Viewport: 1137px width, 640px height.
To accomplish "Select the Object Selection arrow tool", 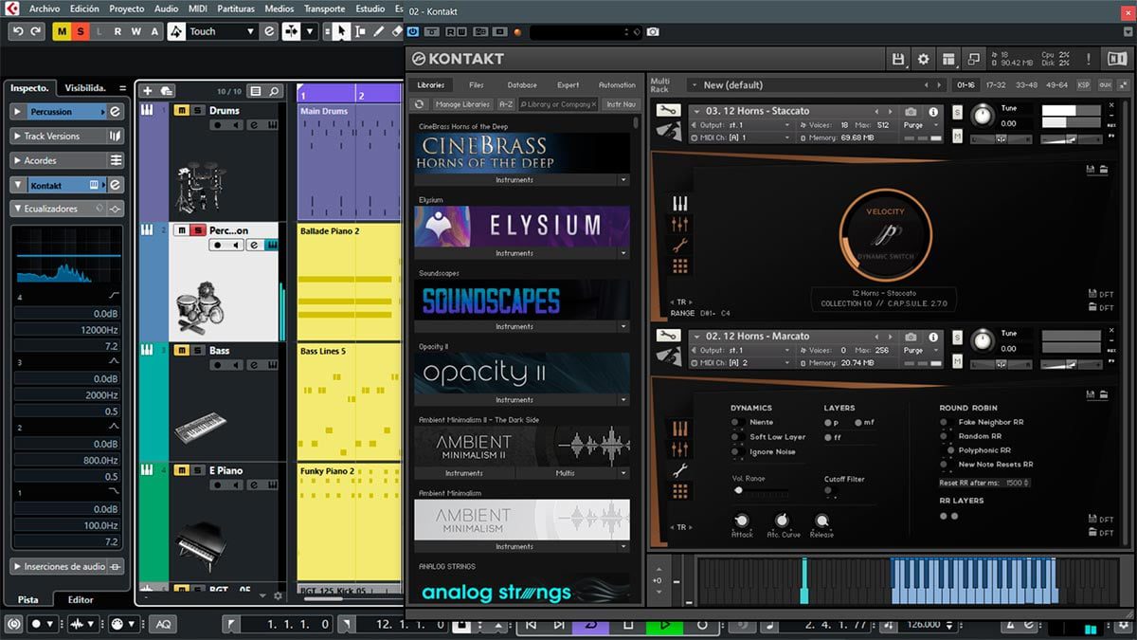I will click(x=341, y=31).
